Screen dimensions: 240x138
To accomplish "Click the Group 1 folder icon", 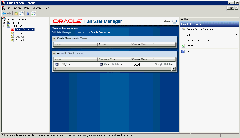I will pos(12,33).
